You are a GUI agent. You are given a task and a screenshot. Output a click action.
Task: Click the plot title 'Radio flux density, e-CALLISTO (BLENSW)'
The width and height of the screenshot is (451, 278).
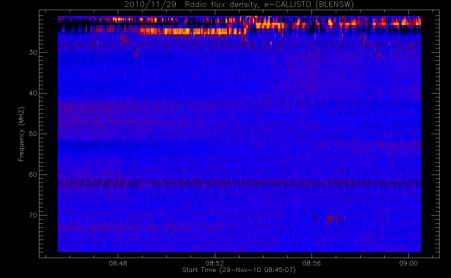click(x=269, y=5)
